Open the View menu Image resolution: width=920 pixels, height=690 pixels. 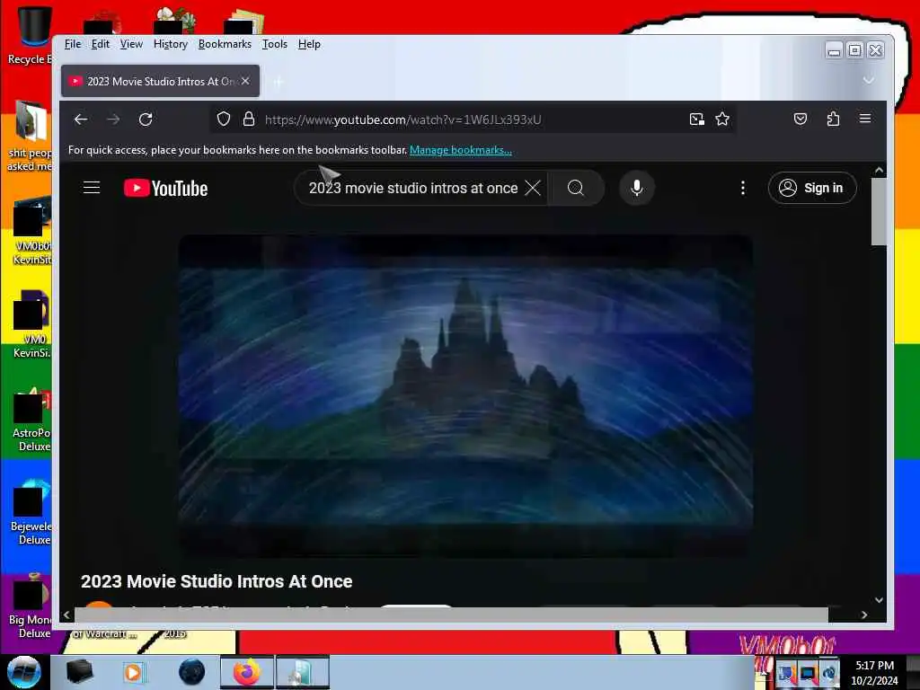[131, 44]
